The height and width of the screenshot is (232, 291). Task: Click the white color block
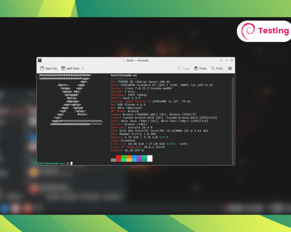click(150, 159)
